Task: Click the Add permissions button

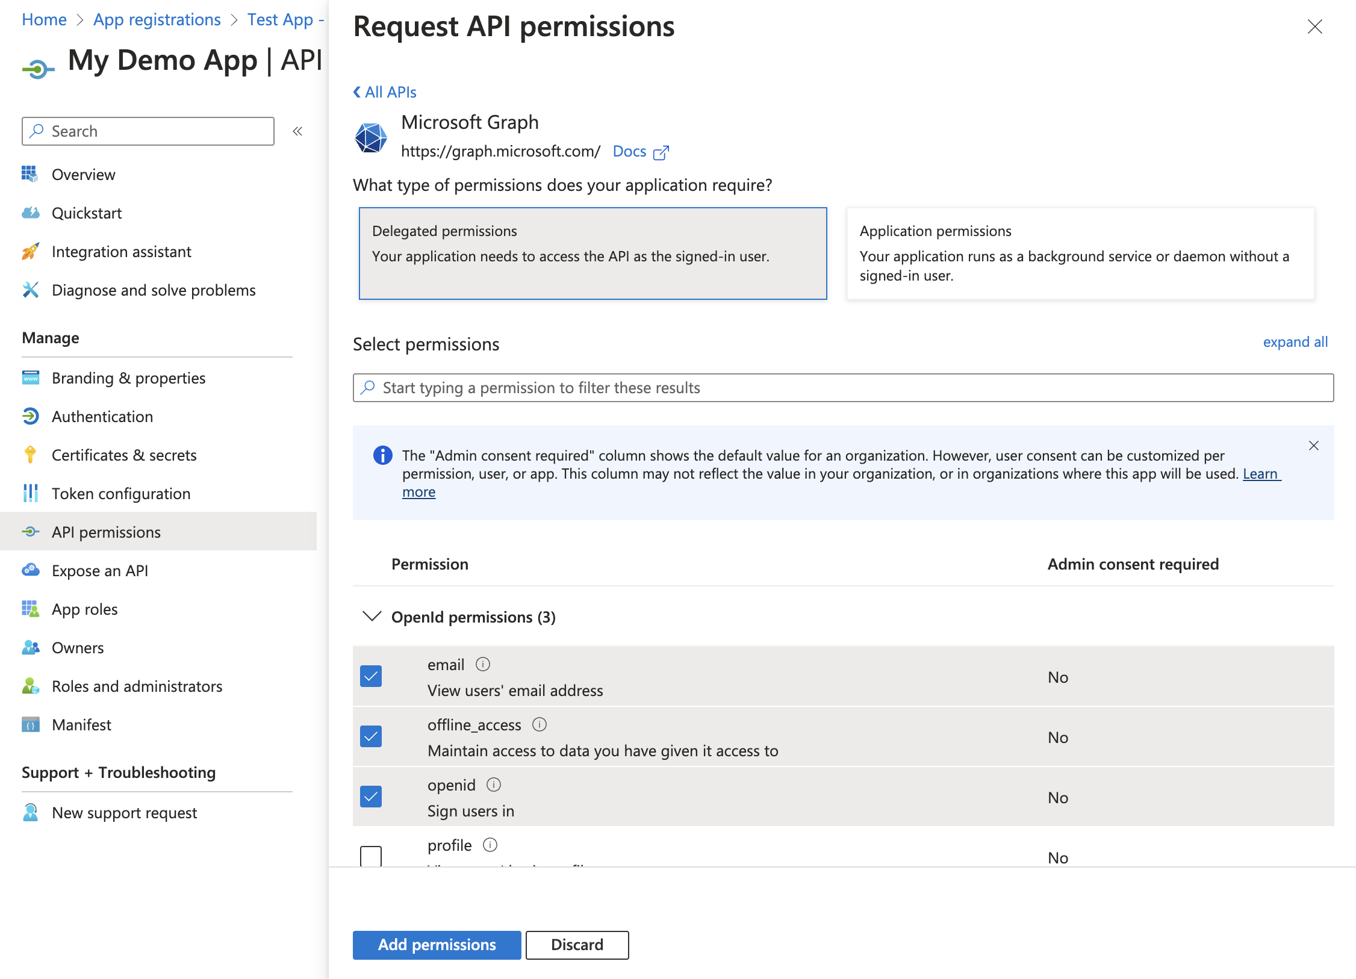Action: (x=437, y=945)
